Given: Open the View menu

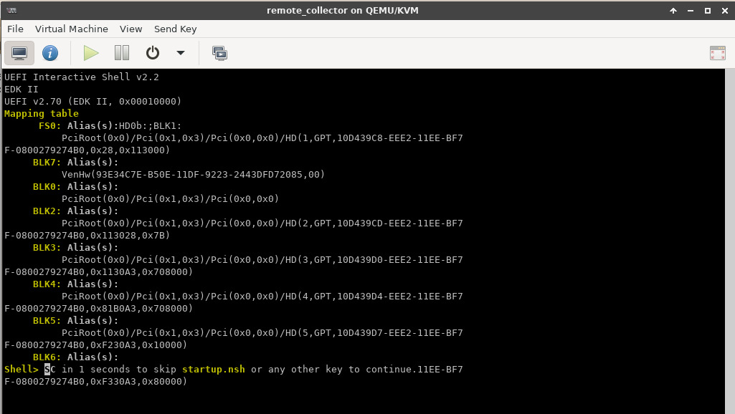Looking at the screenshot, I should [131, 29].
